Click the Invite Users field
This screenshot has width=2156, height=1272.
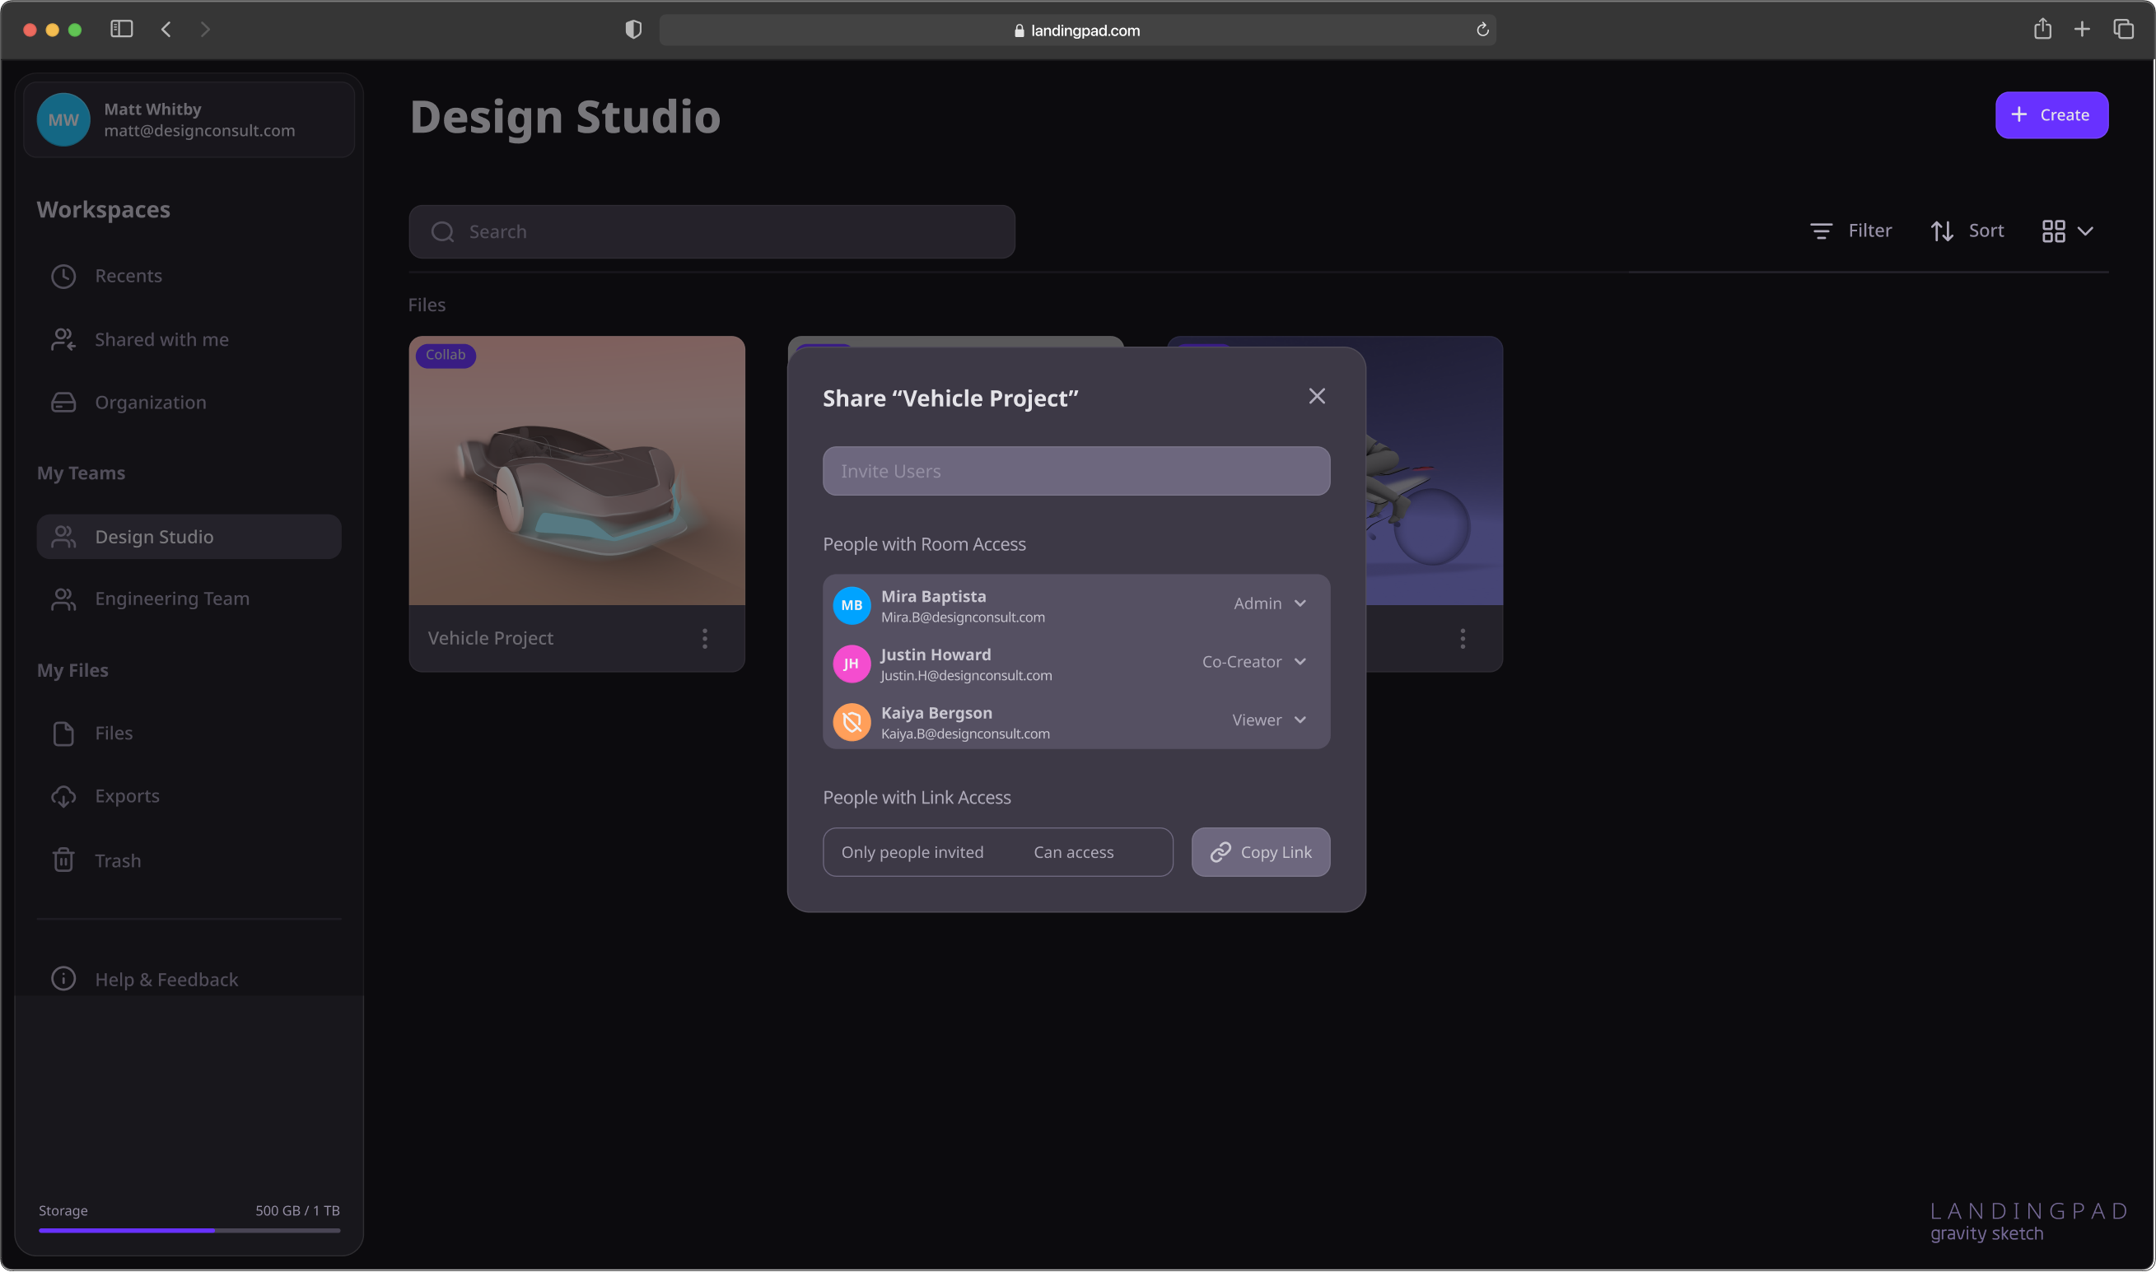coord(1076,471)
